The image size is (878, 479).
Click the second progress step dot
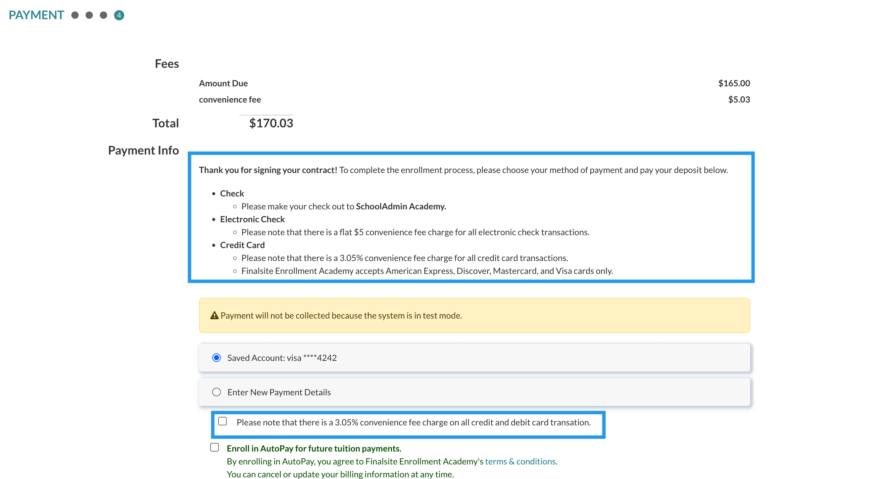tap(89, 15)
